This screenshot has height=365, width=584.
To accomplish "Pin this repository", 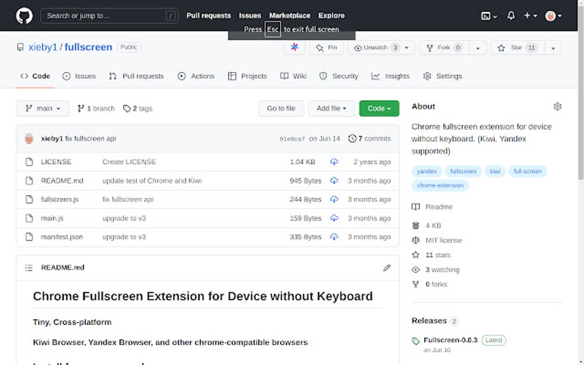I will point(326,47).
